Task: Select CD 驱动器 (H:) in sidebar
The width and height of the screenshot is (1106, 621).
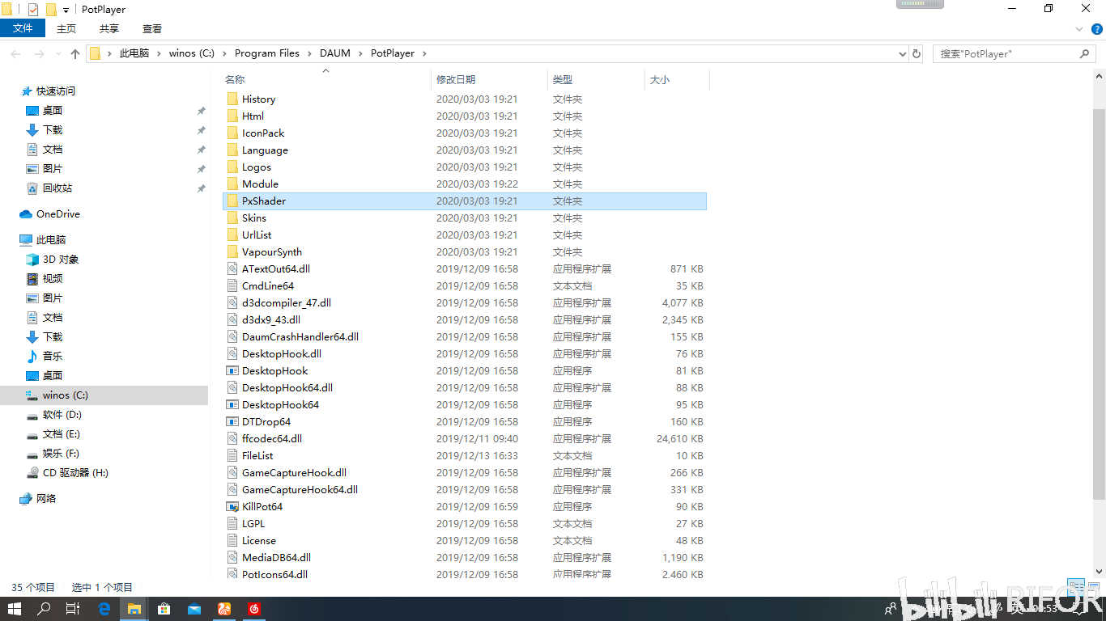Action: [x=67, y=473]
